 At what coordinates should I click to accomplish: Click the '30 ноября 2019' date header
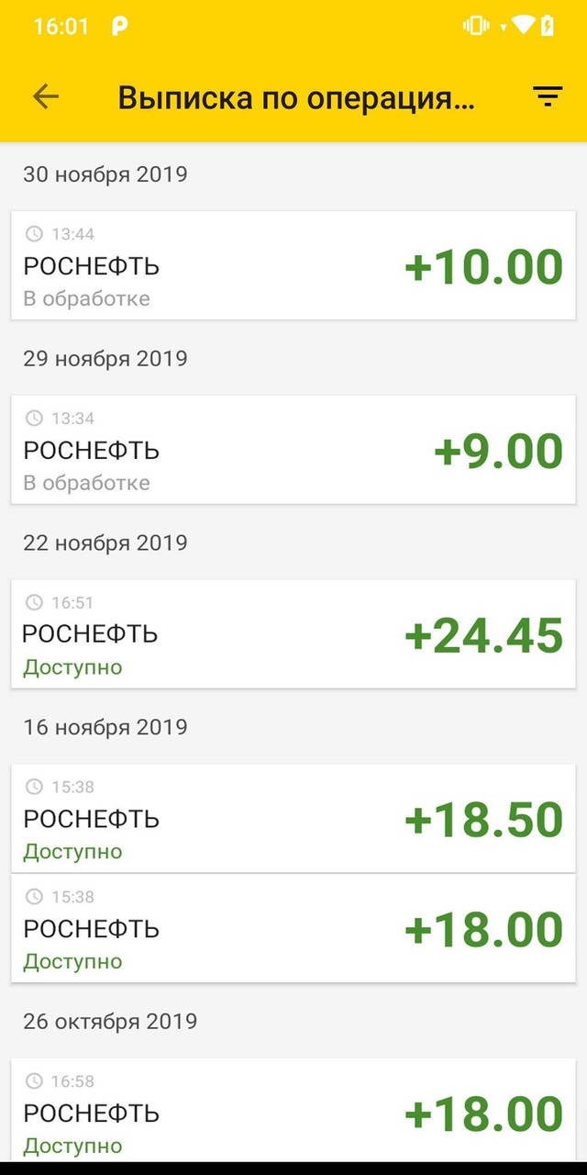105,174
